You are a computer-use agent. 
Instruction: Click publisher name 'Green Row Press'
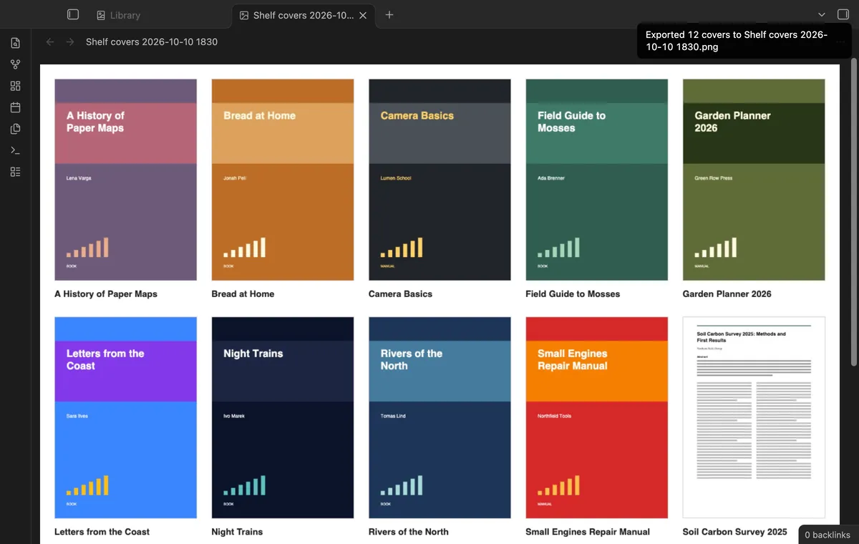click(x=714, y=178)
